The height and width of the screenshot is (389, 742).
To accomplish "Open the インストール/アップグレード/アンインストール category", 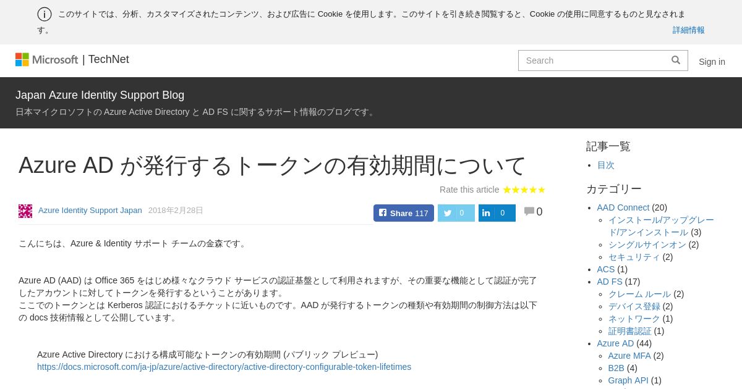I will pos(661,226).
